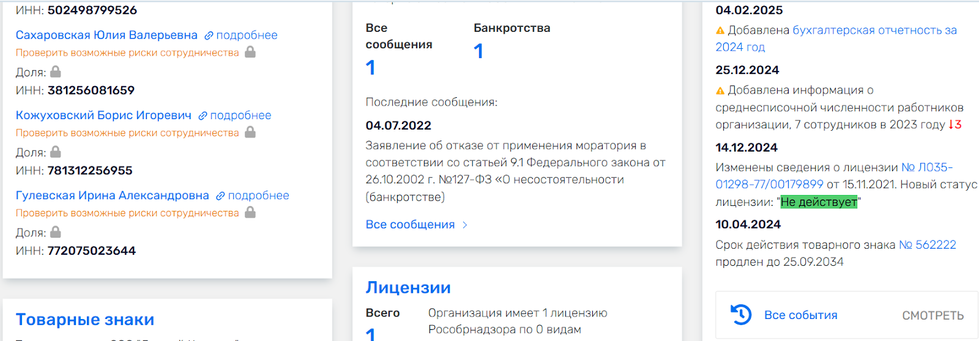Screen dimensions: 979x341
Task: Click red down arrow 3 headcount indicator
Action: click(955, 125)
